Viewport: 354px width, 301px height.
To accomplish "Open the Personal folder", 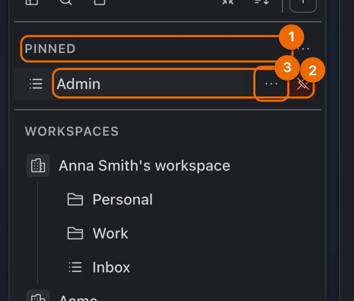I will (x=122, y=199).
